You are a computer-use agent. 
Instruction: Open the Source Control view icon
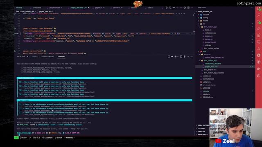click(x=259, y=22)
